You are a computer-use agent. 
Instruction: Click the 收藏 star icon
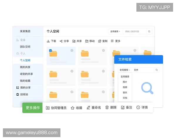(x=73, y=108)
